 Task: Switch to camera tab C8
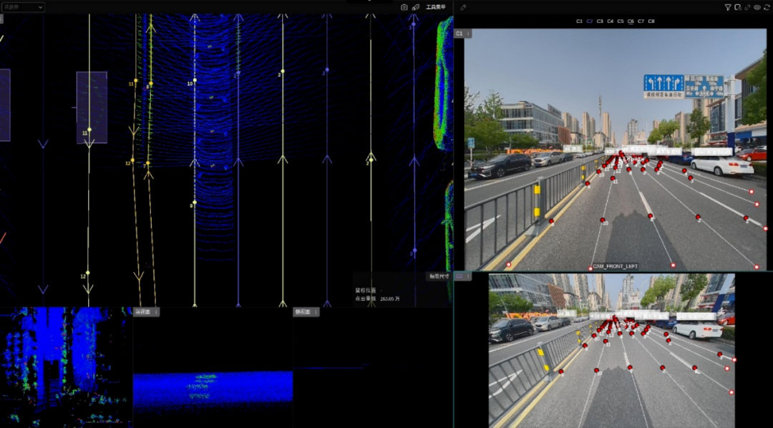tap(651, 21)
